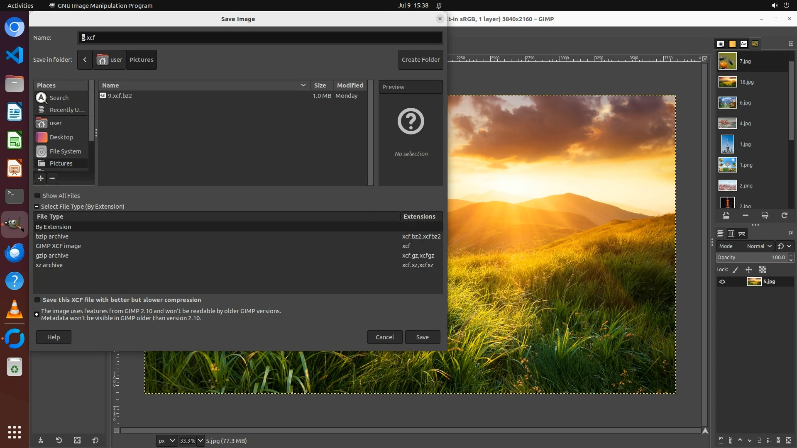The image size is (797, 448).
Task: Click the lock pixels paintbrush icon
Action: (x=736, y=270)
